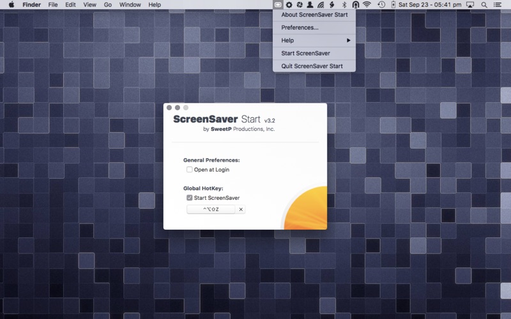Open the Go menu in menu bar
This screenshot has height=319, width=511.
click(108, 4)
